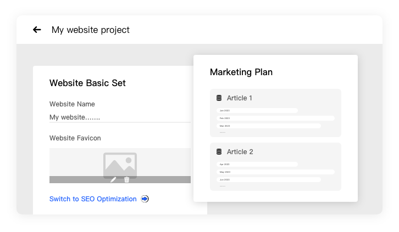The image size is (399, 232).
Task: Select the May 2023 entry in Article 2
Action: tap(275, 172)
